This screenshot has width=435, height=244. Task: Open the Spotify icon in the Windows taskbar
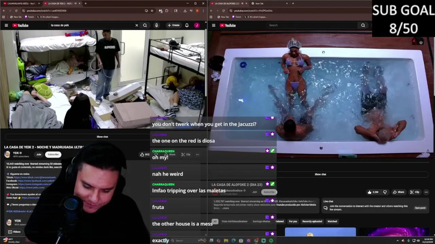(271, 241)
